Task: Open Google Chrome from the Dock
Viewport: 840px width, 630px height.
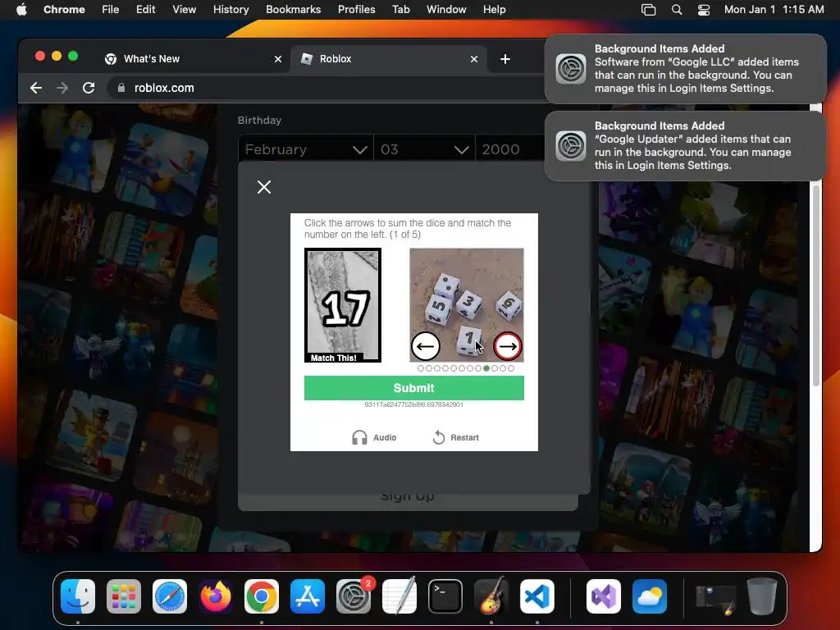Action: pos(262,596)
